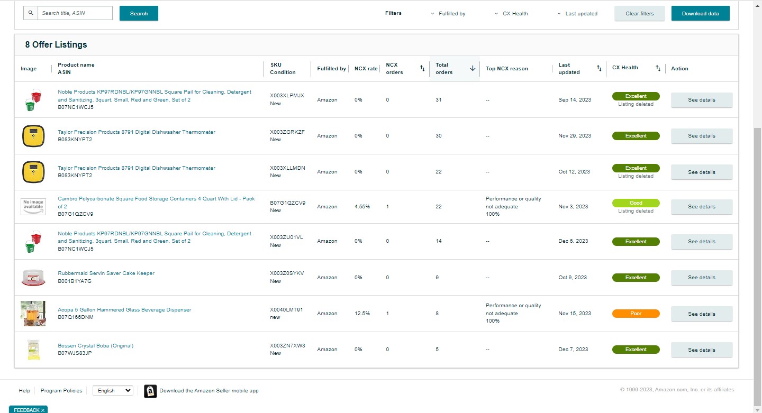Open Taylor Thermometer link dated Oct 12, 2023

coord(137,168)
